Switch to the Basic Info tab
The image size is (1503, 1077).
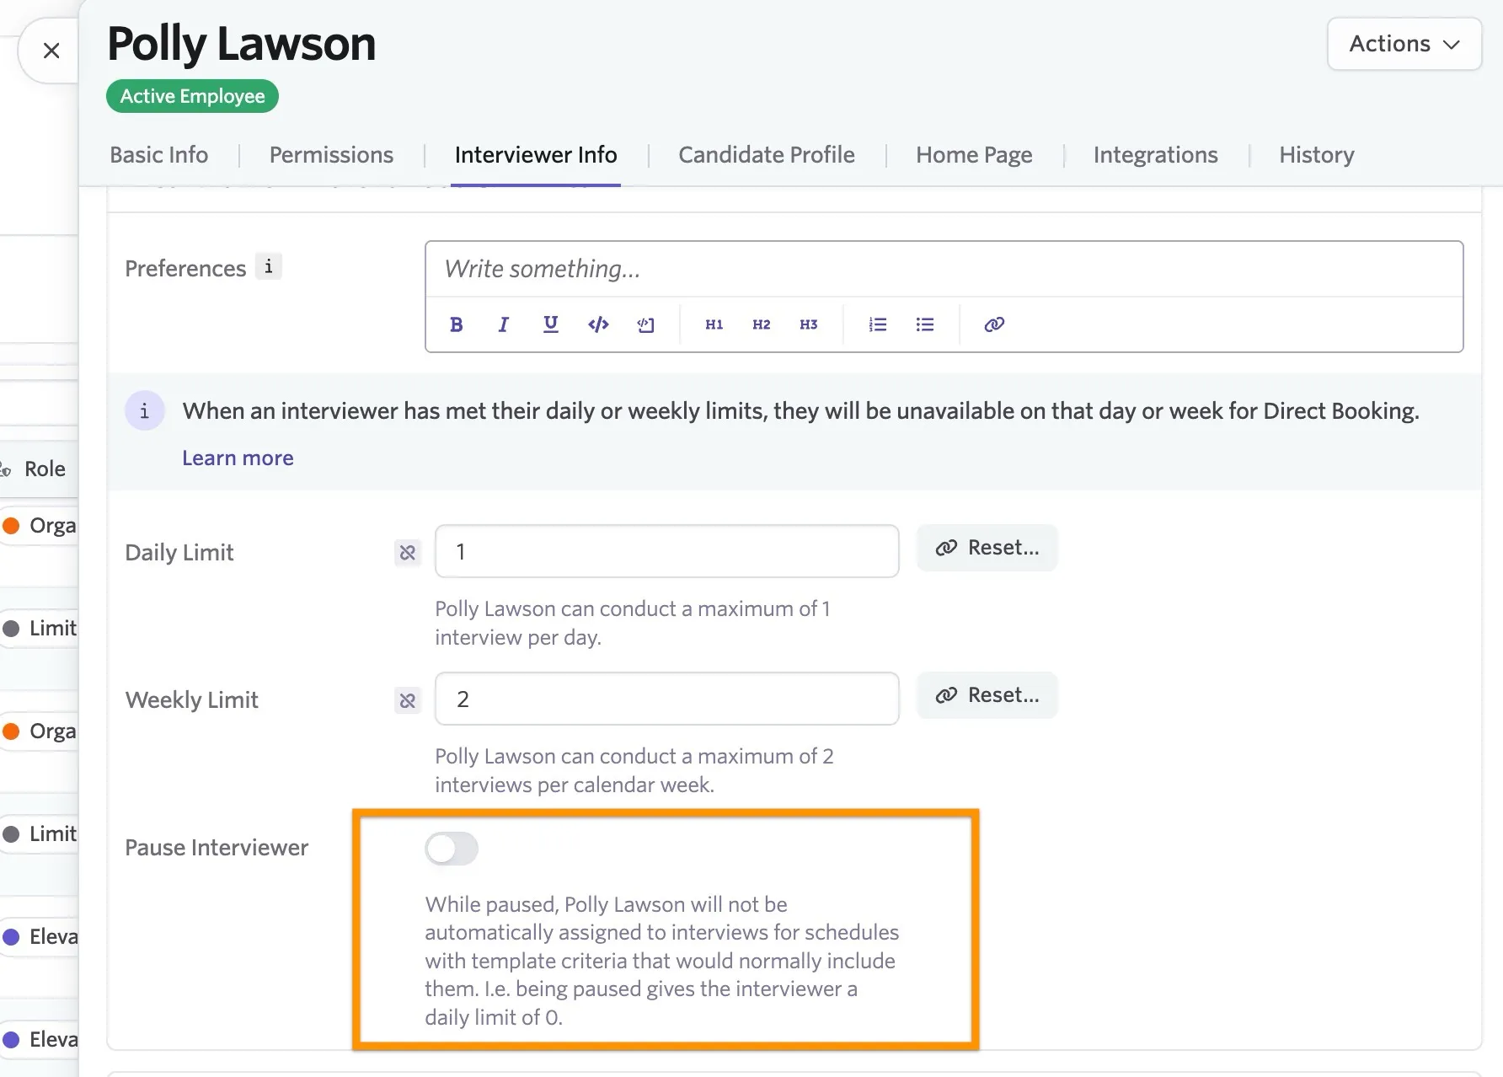tap(159, 155)
